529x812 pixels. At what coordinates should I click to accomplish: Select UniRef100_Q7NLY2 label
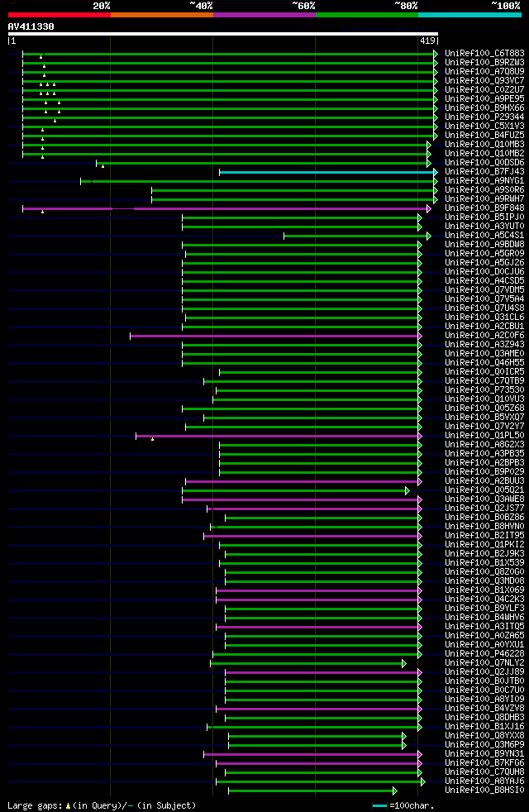pyautogui.click(x=484, y=663)
